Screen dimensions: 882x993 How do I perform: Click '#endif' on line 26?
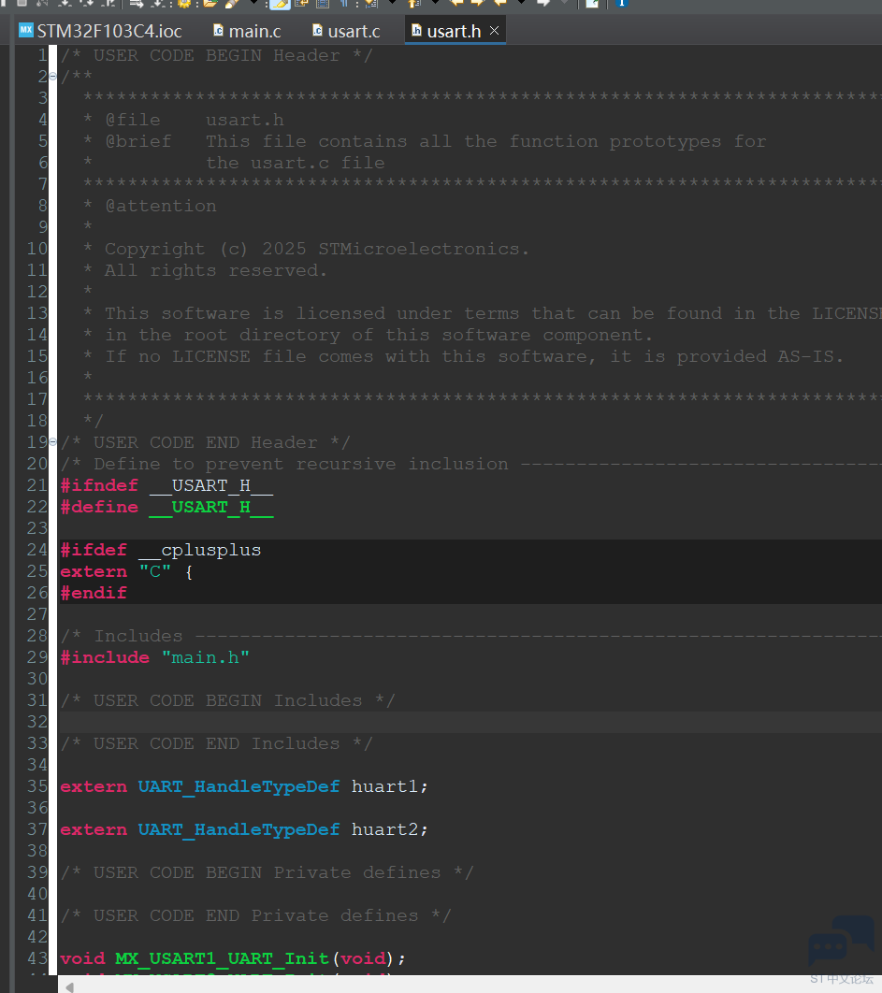94,594
